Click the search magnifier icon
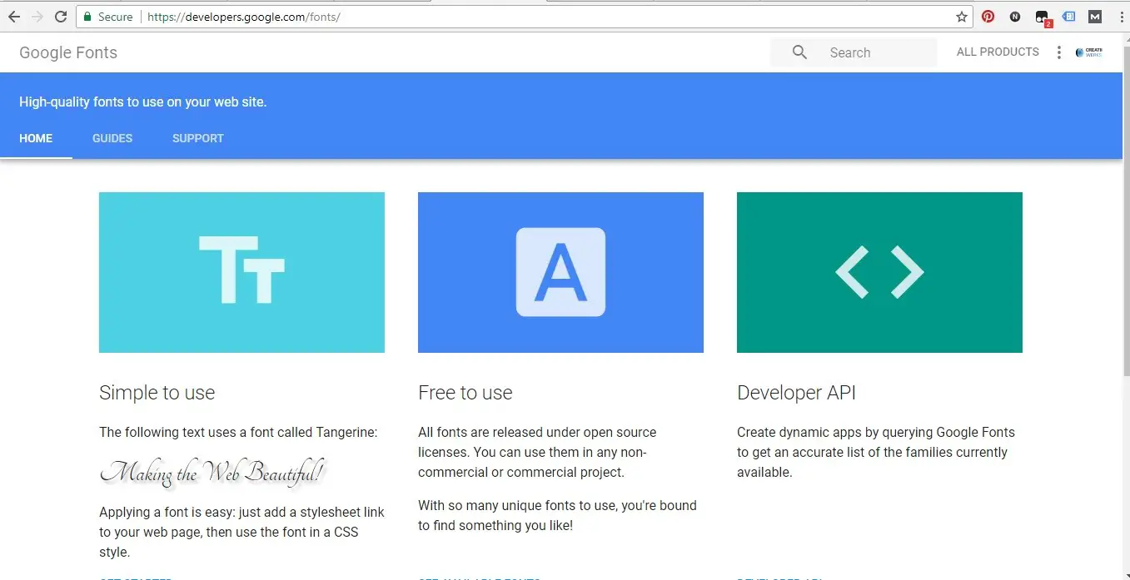This screenshot has height=580, width=1130. pyautogui.click(x=799, y=52)
